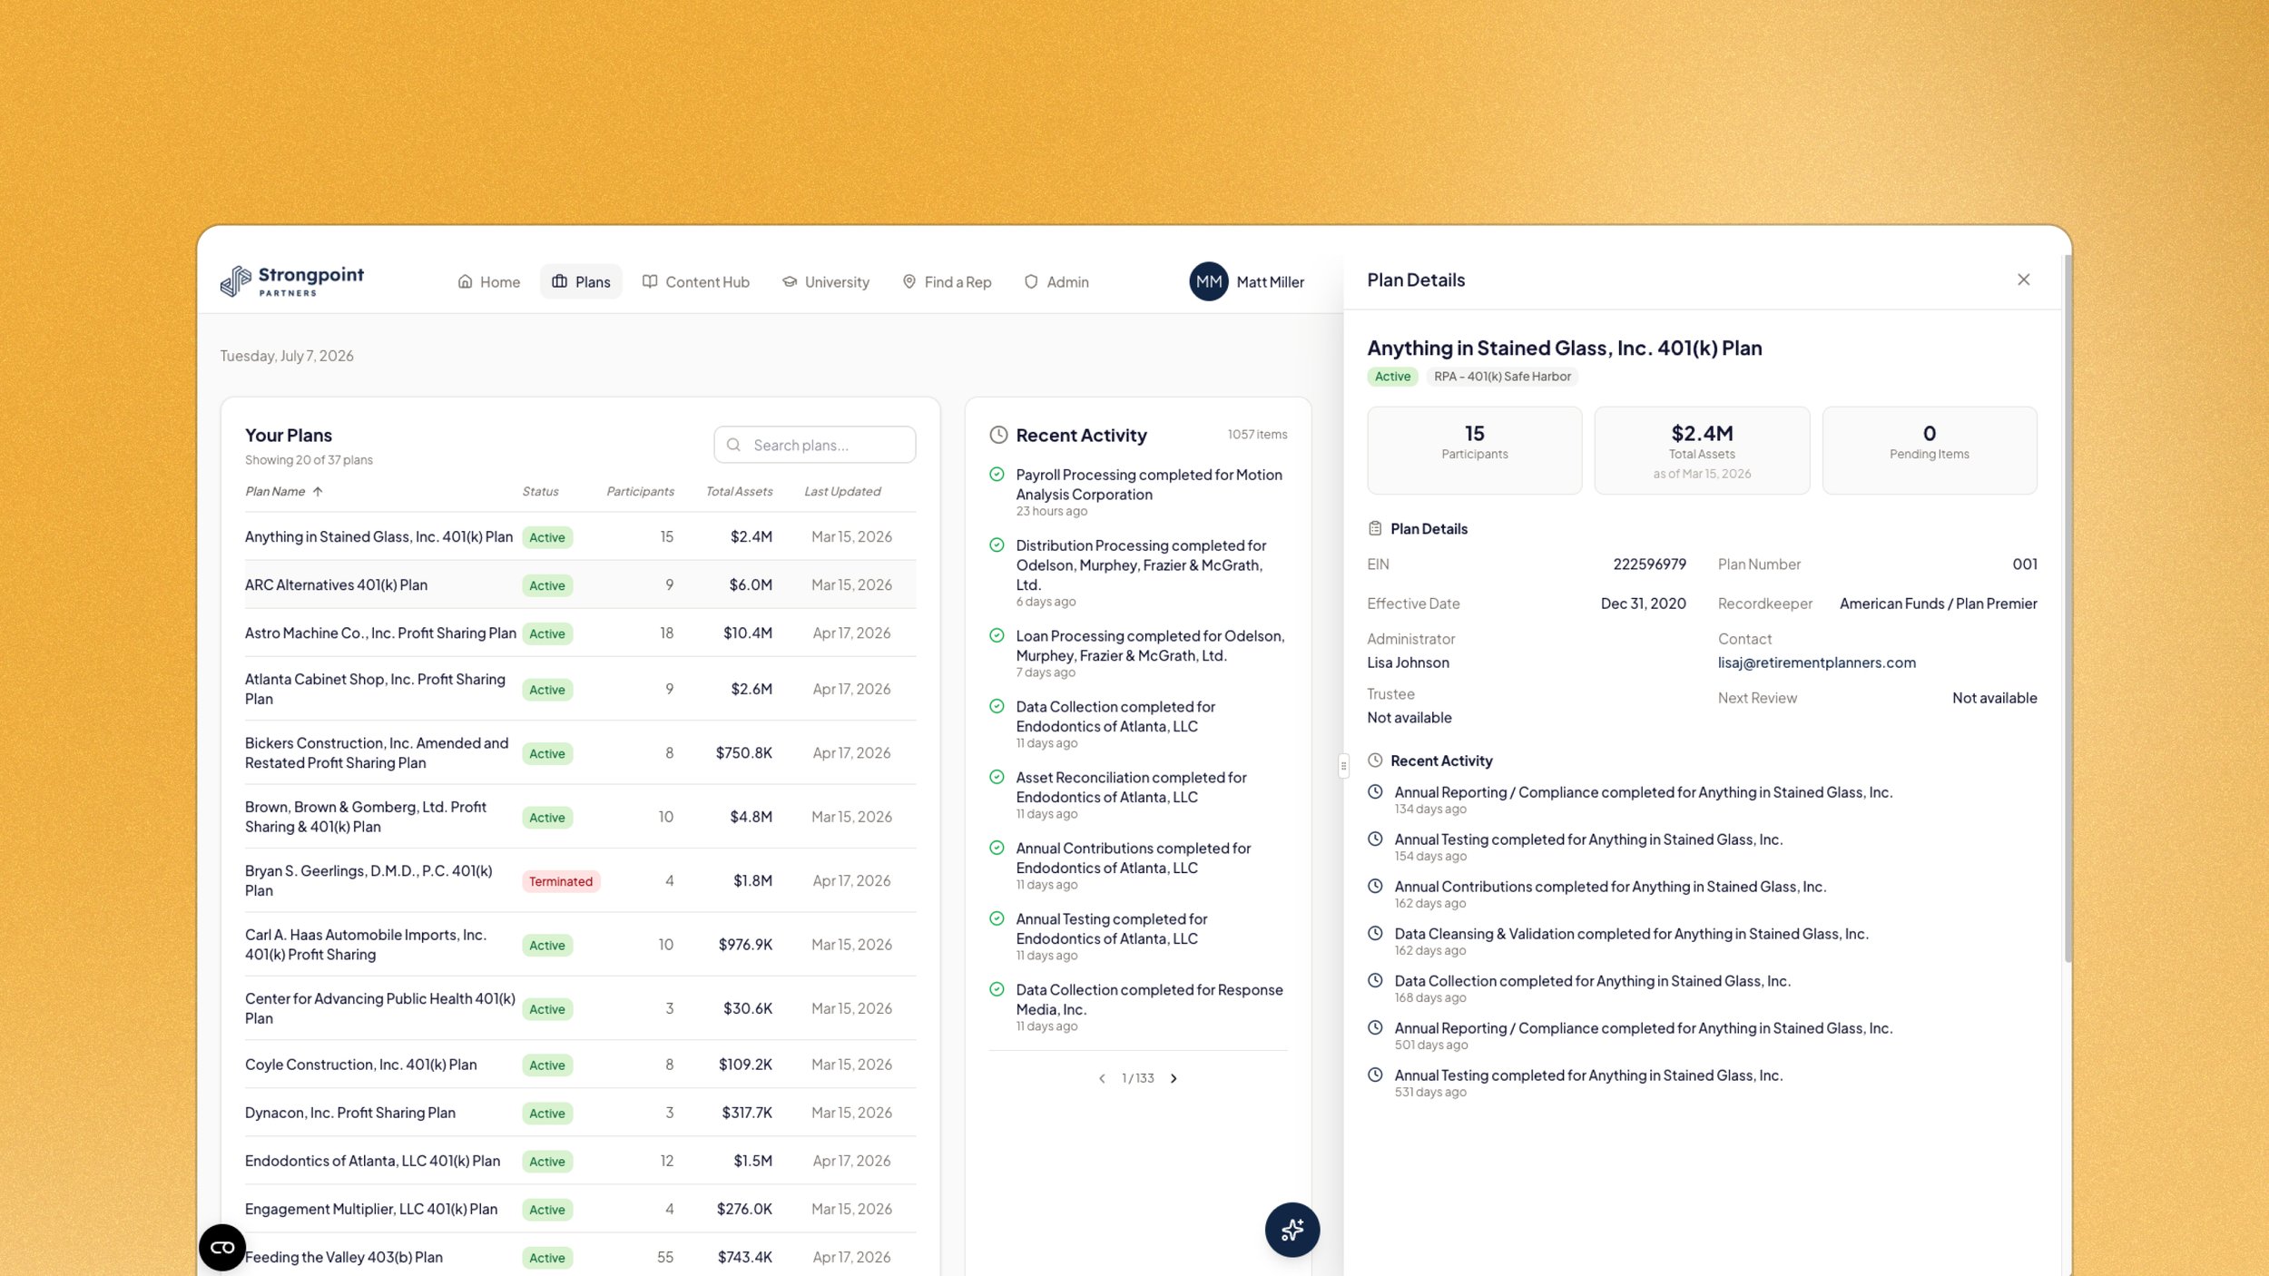
Task: Click the panel resize handle
Action: [1343, 765]
